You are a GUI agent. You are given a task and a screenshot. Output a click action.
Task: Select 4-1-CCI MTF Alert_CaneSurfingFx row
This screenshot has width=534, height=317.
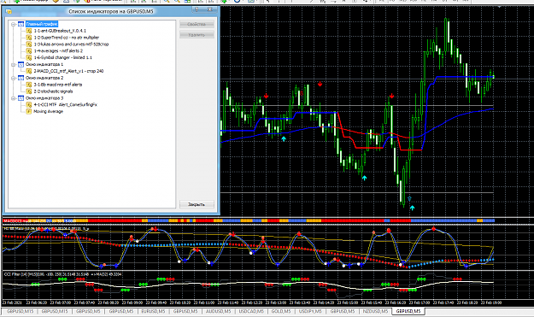coord(66,104)
